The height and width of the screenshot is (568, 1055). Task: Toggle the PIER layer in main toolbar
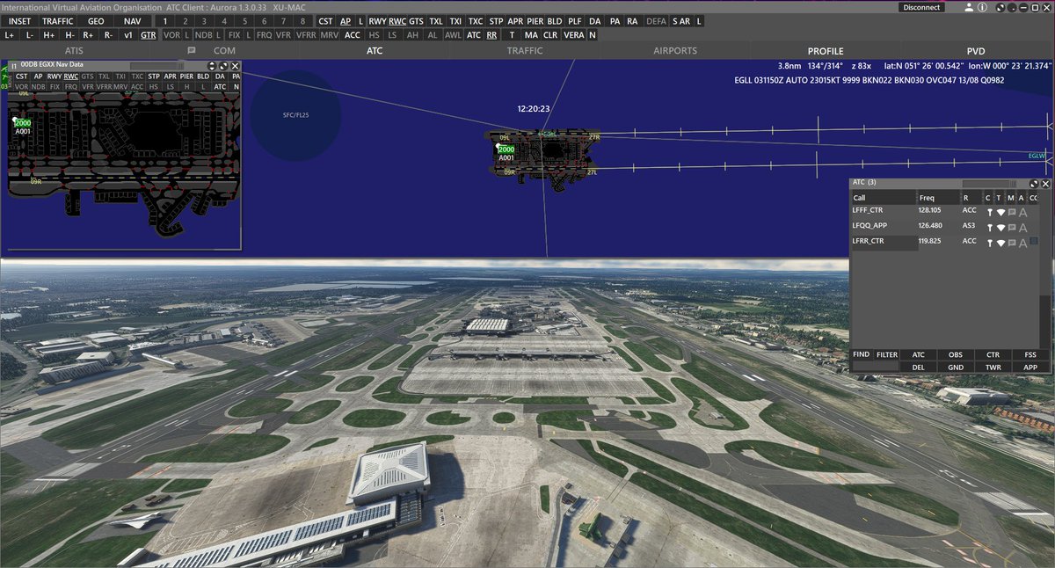(x=535, y=21)
